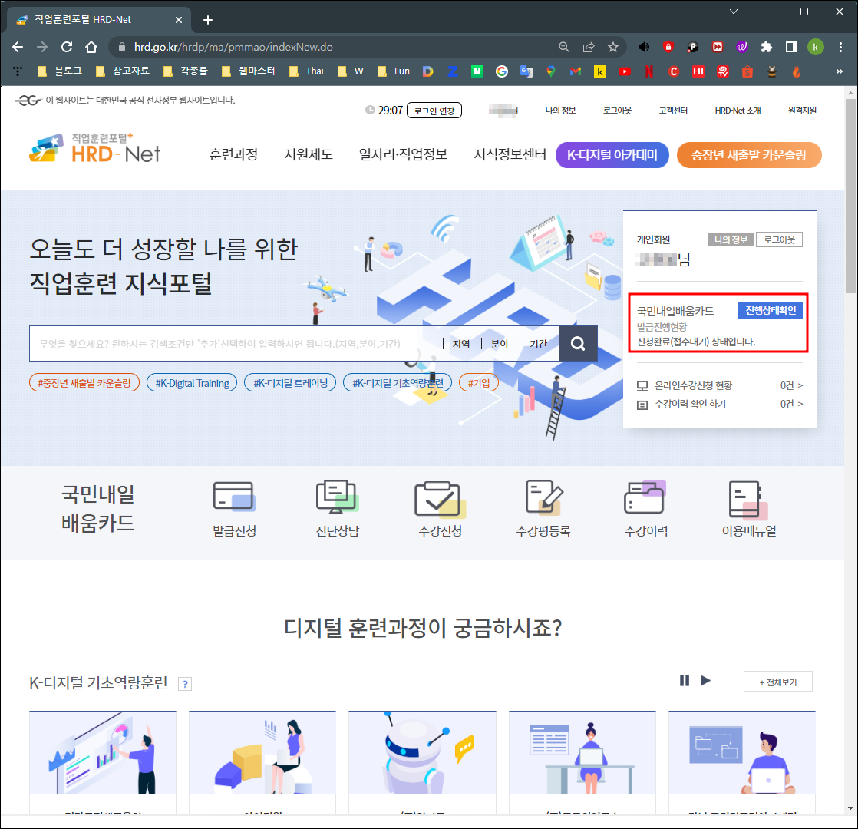Image resolution: width=858 pixels, height=829 pixels.
Task: Click the HRD-Net portal logo
Action: click(x=93, y=153)
